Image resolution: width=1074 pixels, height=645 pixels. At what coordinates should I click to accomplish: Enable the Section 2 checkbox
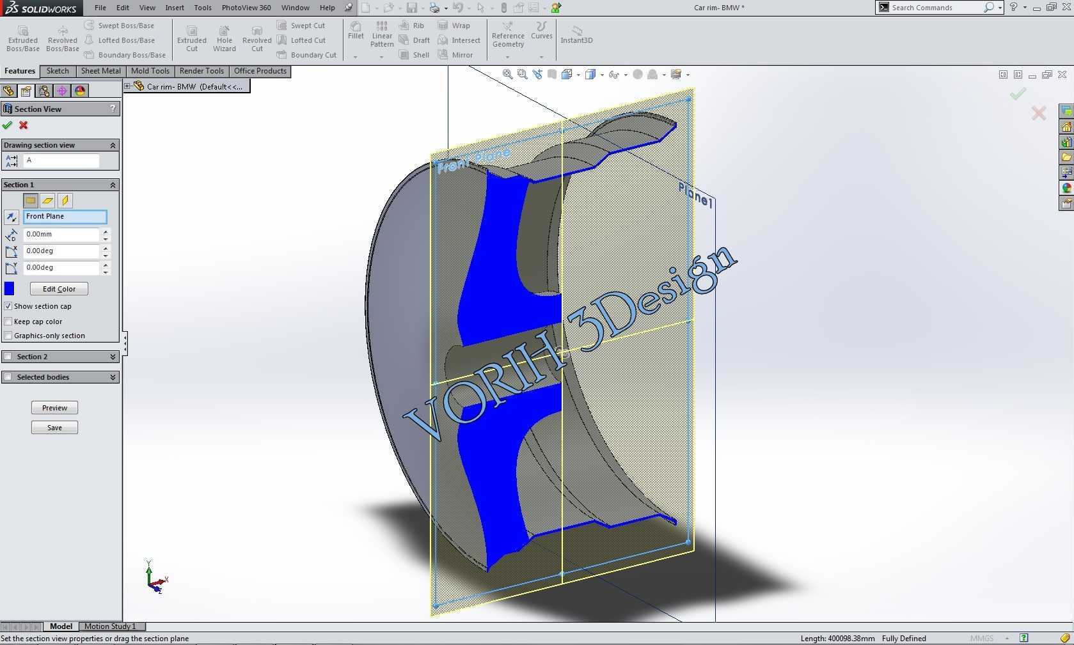click(x=8, y=357)
